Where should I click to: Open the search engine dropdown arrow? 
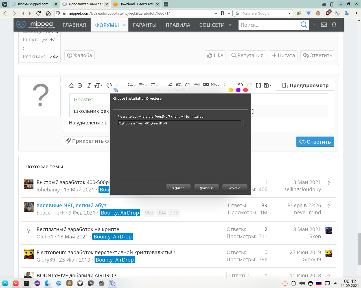(290, 13)
